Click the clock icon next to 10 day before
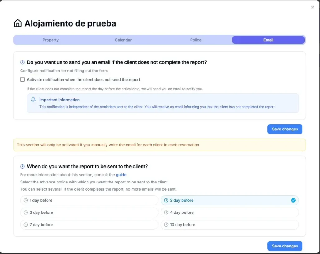Image resolution: width=320 pixels, height=254 pixels. (167, 225)
